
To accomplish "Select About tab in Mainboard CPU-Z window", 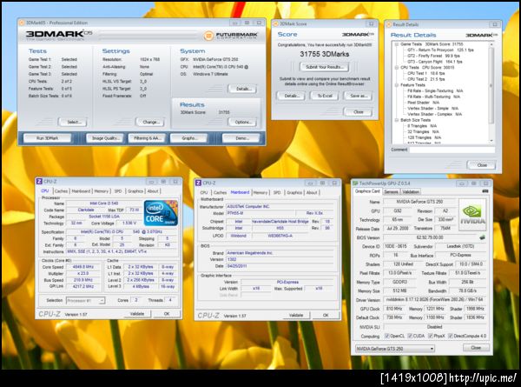I will [312, 192].
